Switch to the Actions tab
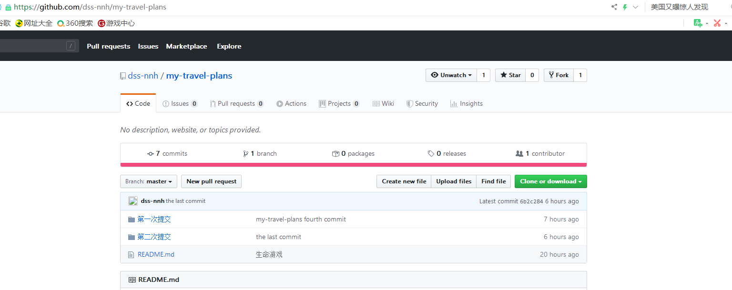 pyautogui.click(x=291, y=103)
